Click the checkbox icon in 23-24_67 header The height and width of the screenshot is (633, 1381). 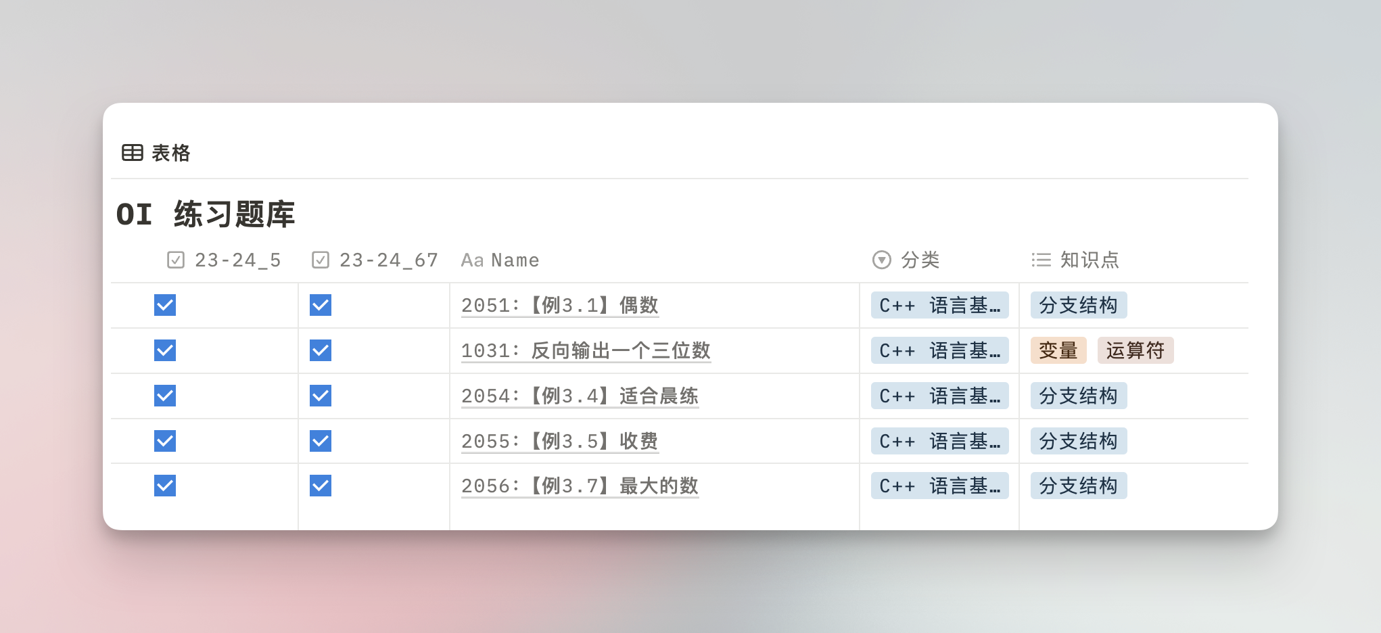pos(321,260)
